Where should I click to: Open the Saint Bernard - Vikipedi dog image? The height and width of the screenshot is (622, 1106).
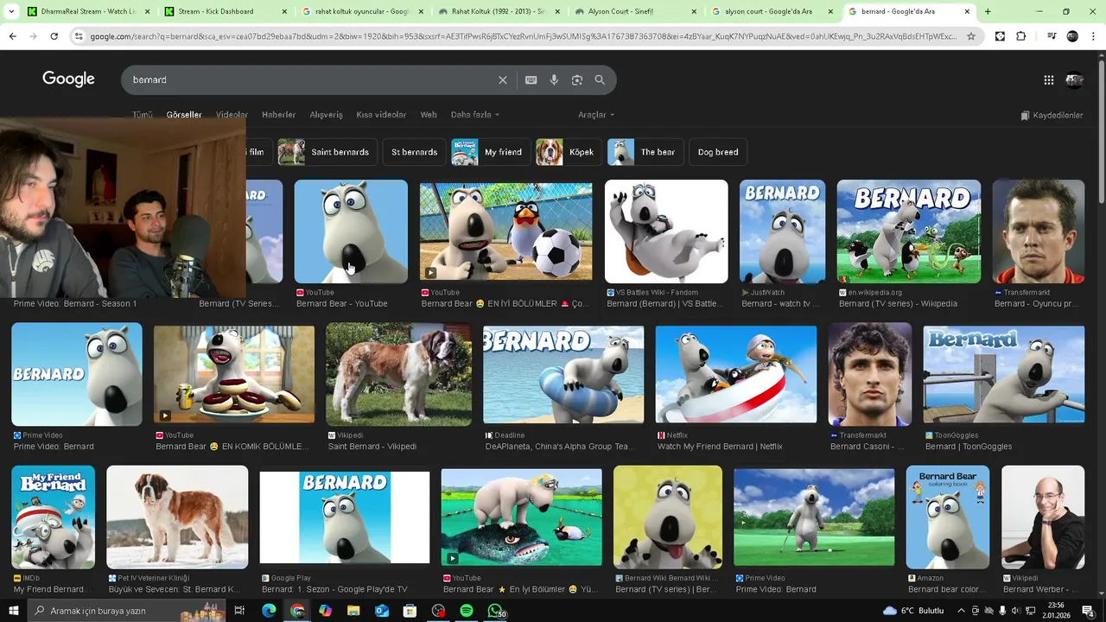tap(398, 374)
